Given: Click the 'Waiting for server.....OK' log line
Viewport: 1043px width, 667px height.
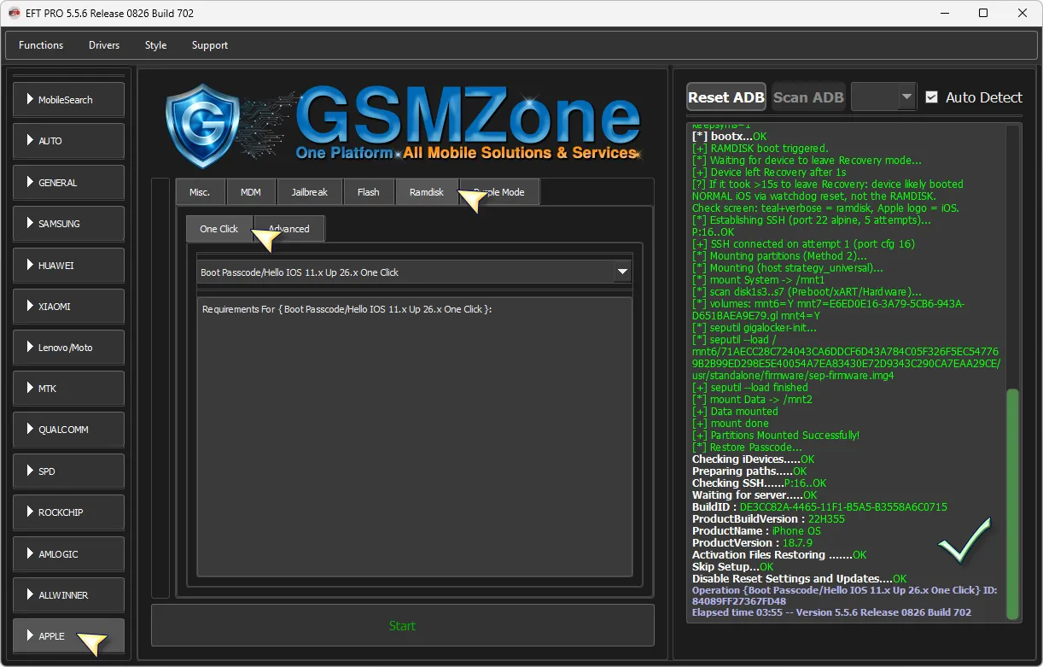Looking at the screenshot, I should (x=755, y=495).
